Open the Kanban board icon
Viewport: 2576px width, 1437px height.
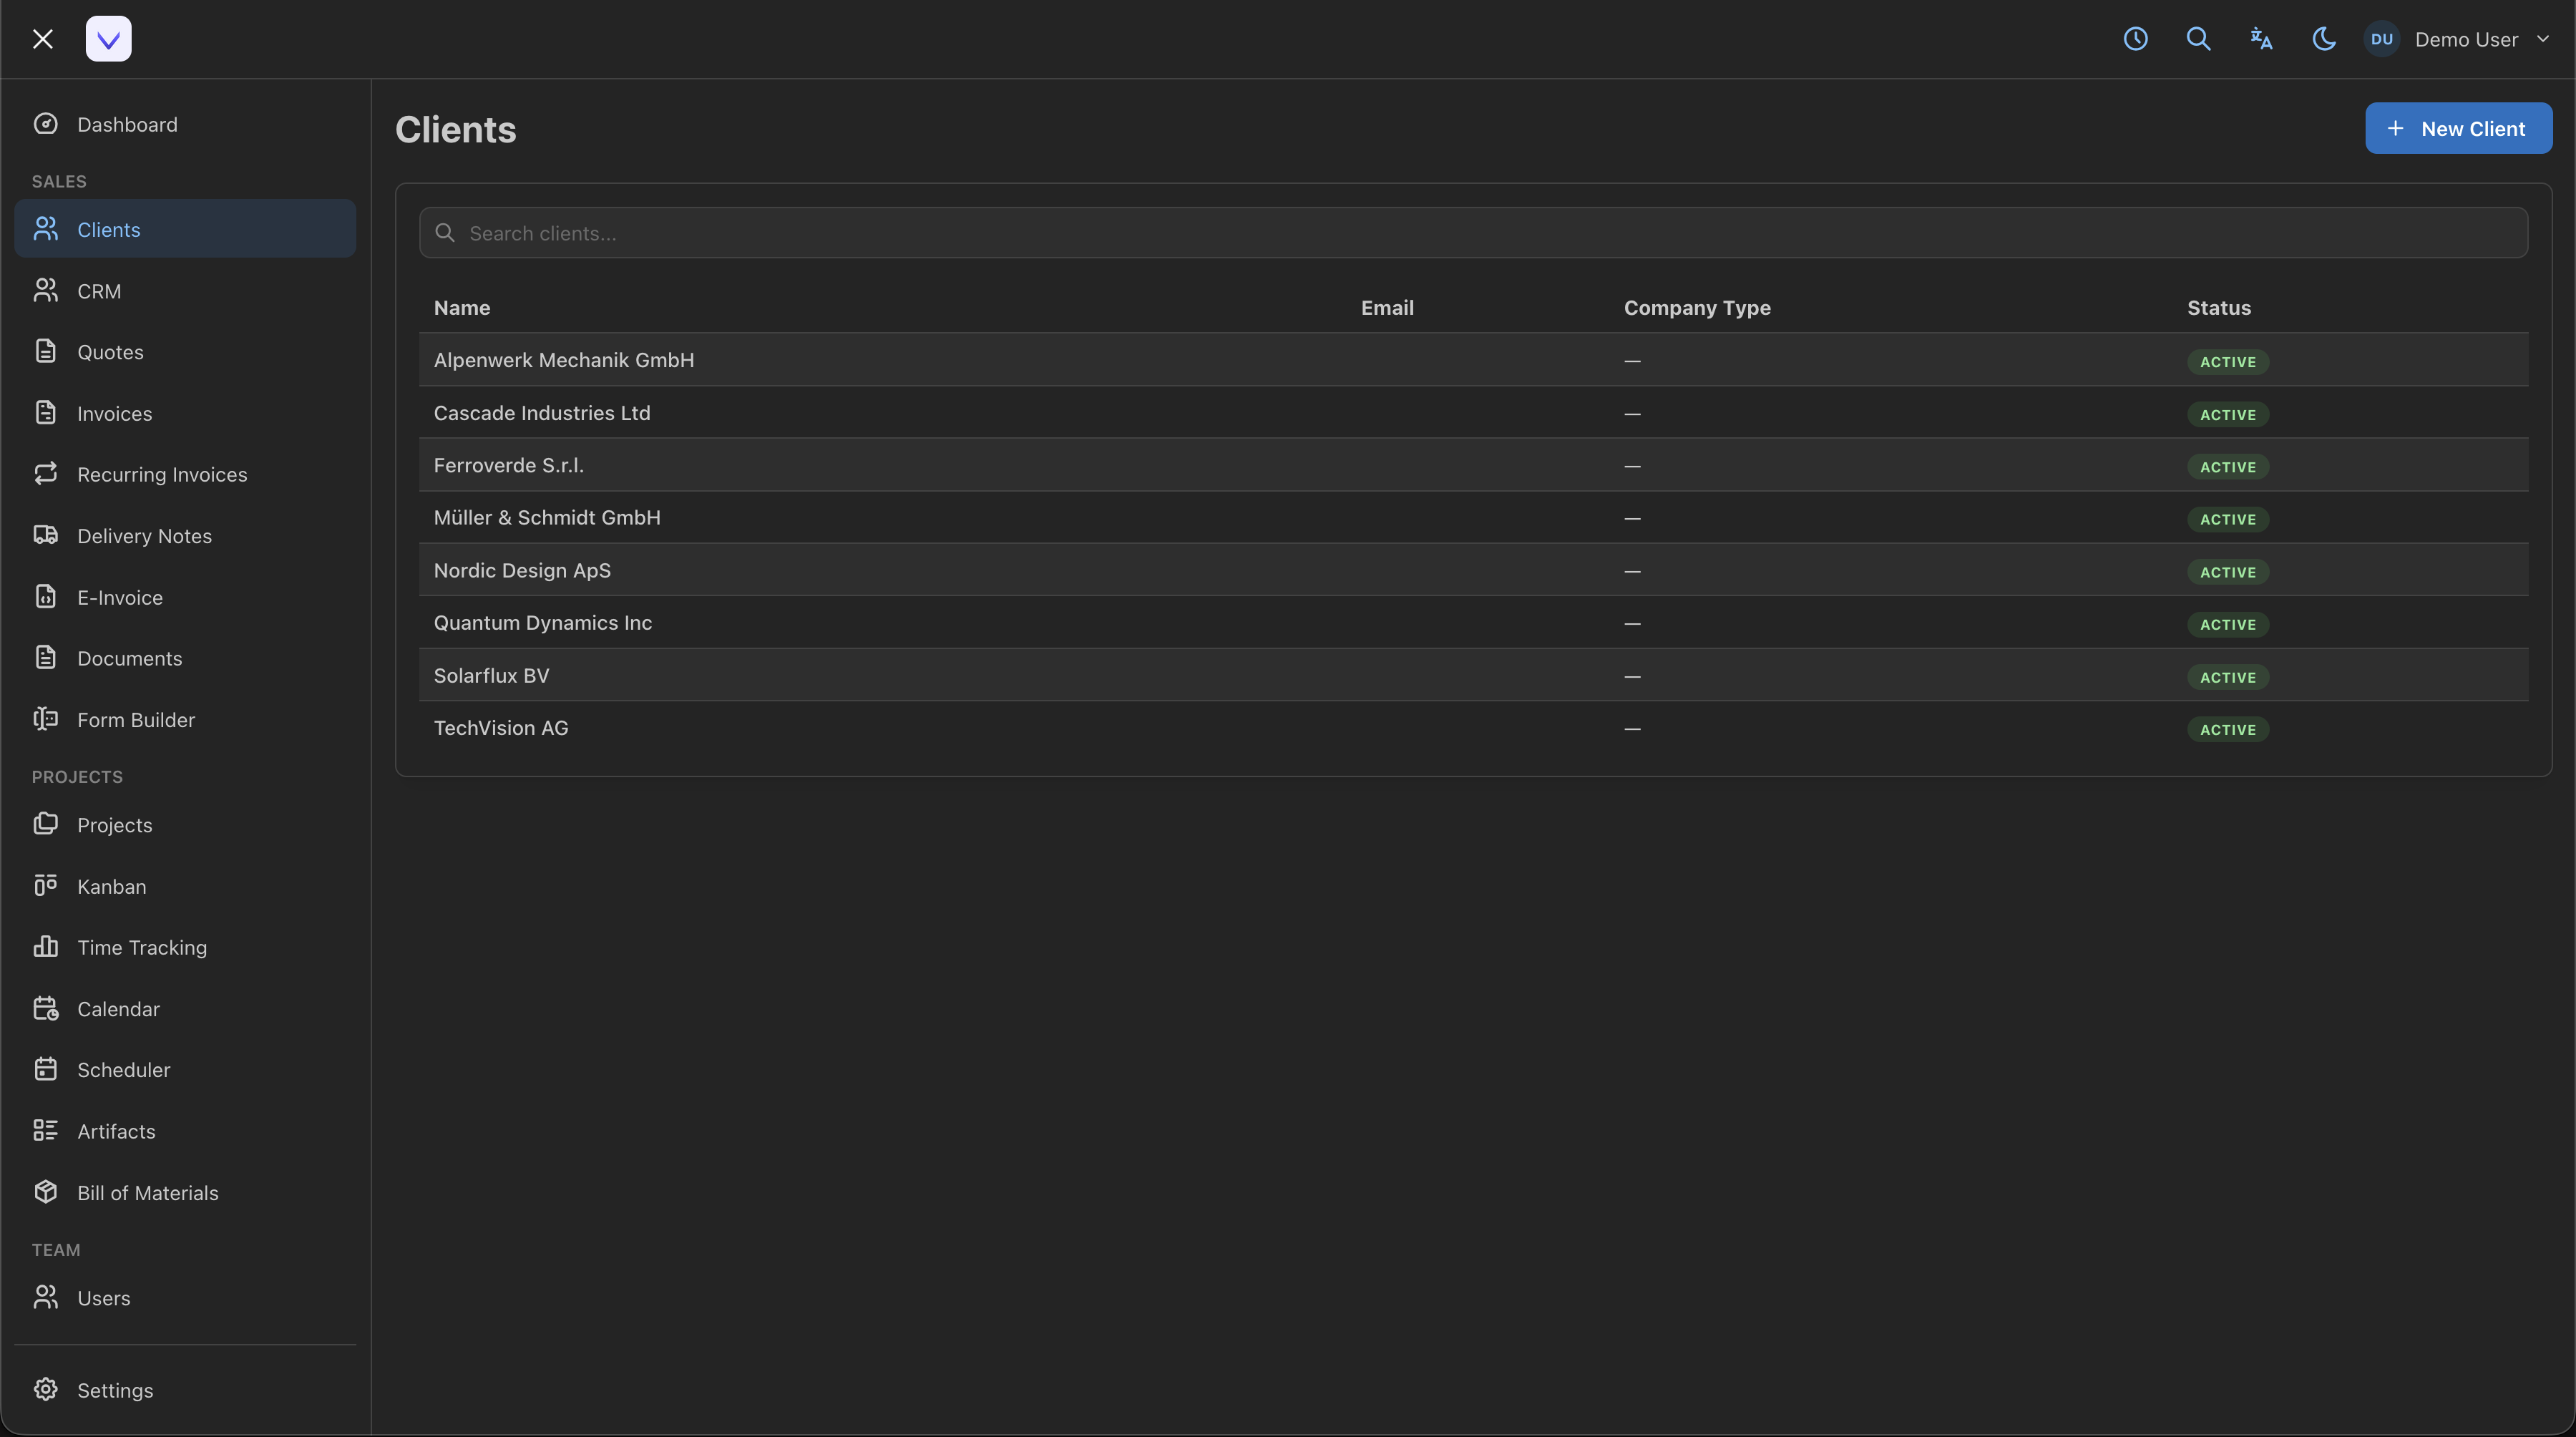pos(46,886)
